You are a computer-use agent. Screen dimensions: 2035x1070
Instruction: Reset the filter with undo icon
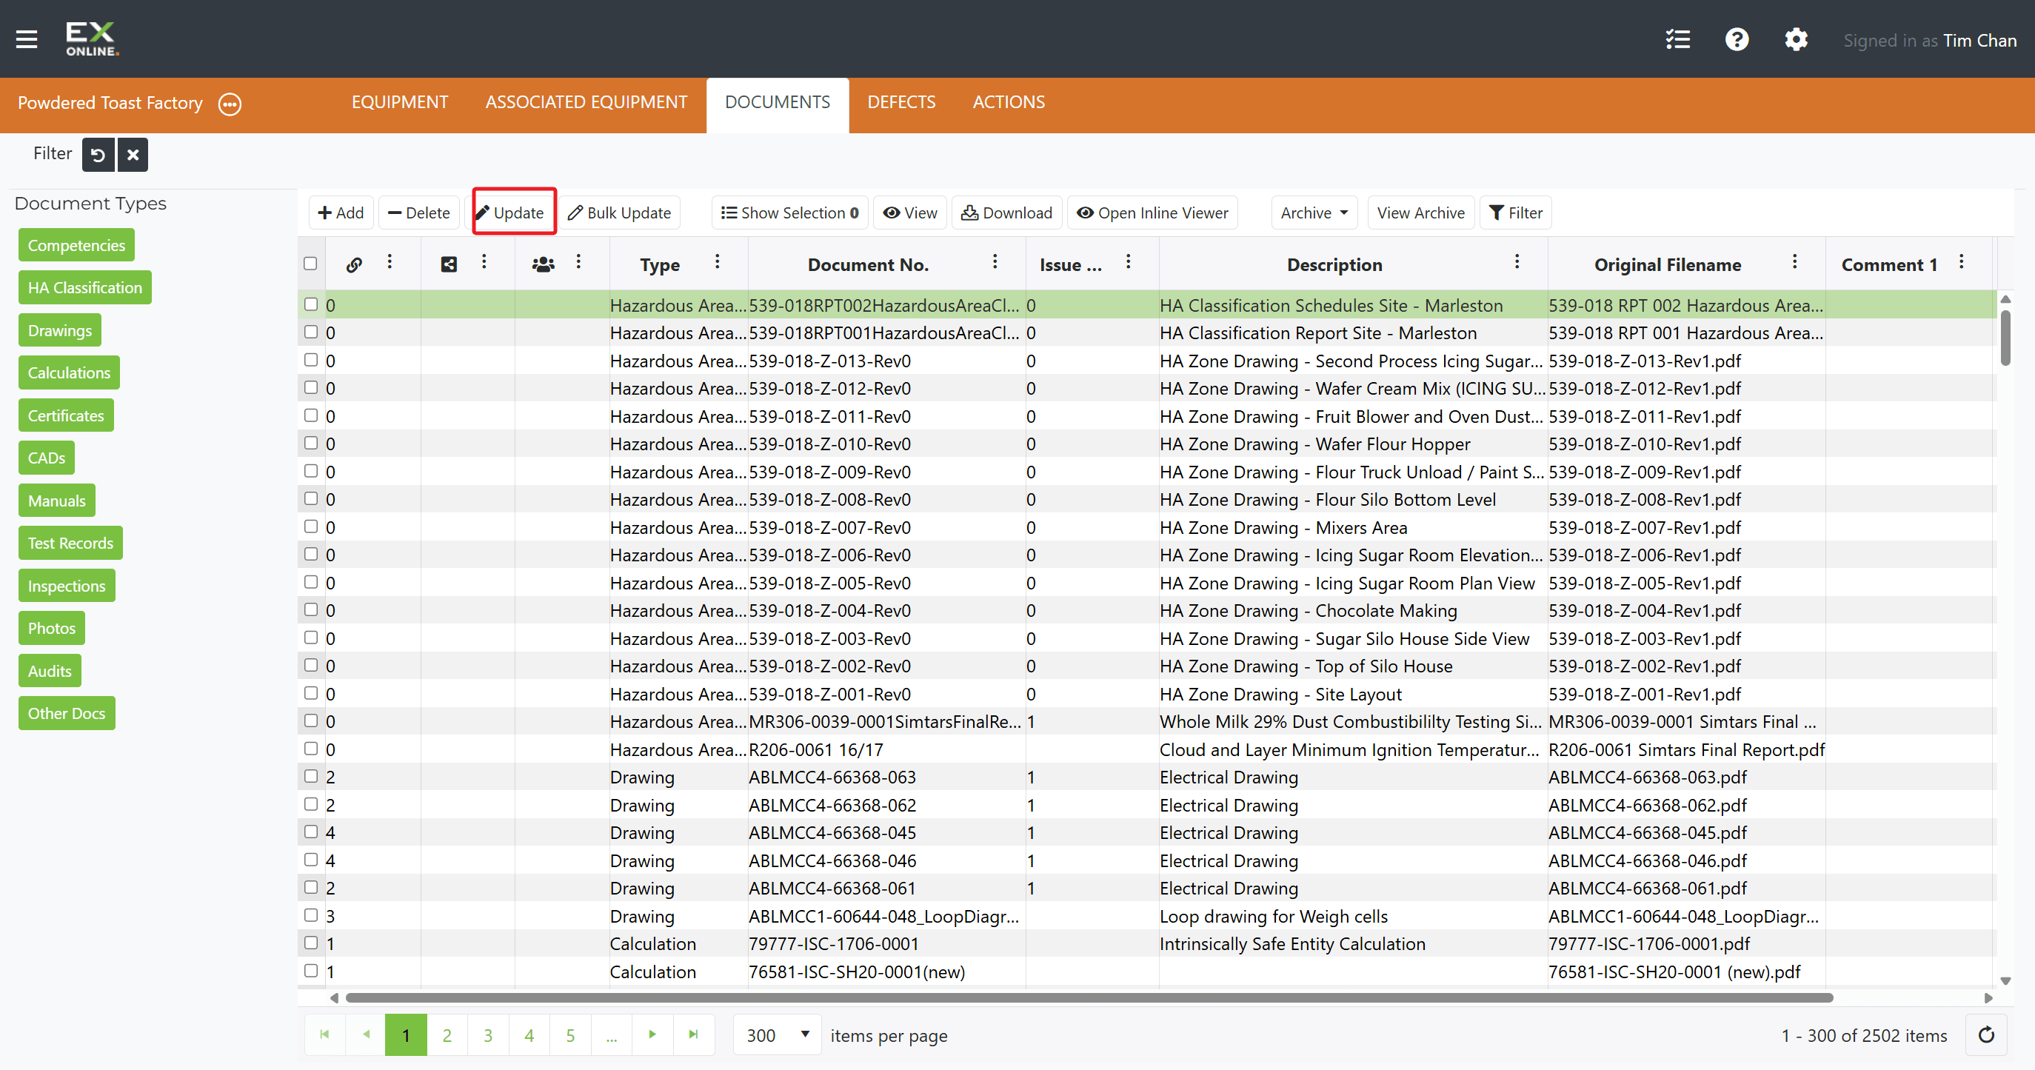[x=98, y=155]
